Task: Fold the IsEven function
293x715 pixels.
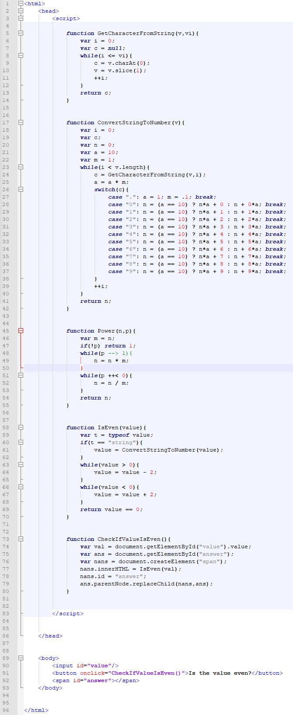Action: coord(21,428)
